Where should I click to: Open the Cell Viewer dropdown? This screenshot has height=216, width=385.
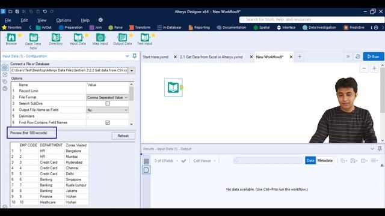point(205,161)
